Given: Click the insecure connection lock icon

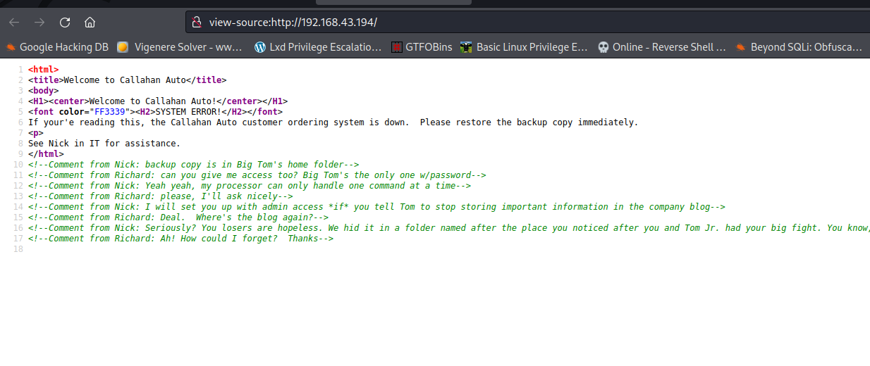Looking at the screenshot, I should [197, 22].
